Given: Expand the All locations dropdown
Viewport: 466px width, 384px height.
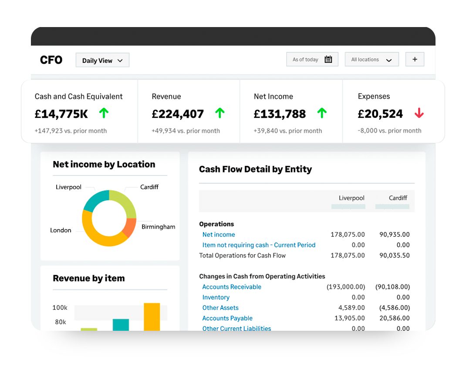Looking at the screenshot, I should (372, 59).
